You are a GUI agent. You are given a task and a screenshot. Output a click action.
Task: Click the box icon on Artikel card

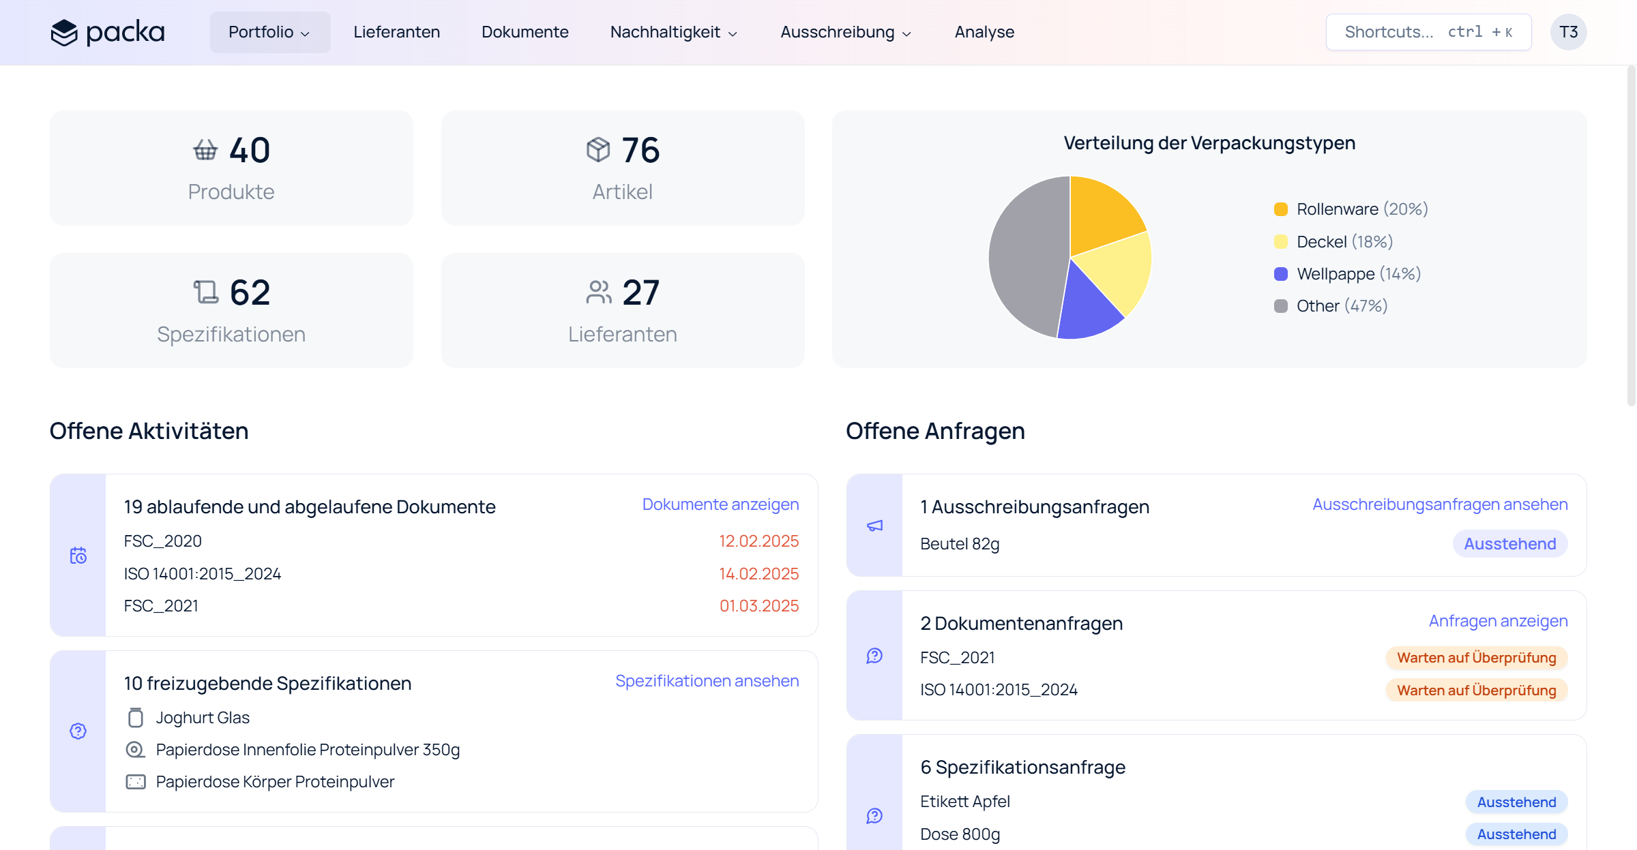598,150
